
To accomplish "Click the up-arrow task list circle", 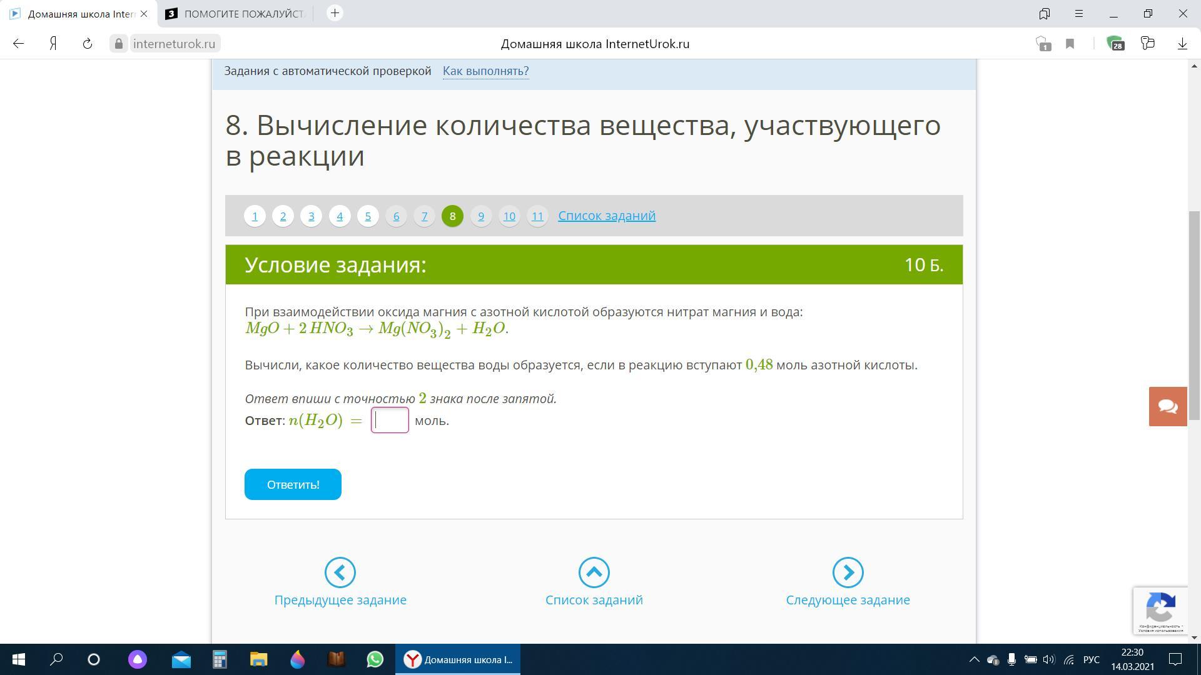I will coord(594,572).
